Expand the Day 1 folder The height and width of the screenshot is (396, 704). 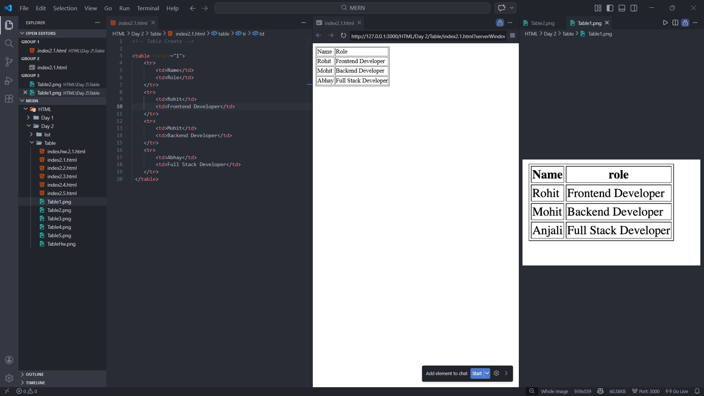(x=47, y=118)
